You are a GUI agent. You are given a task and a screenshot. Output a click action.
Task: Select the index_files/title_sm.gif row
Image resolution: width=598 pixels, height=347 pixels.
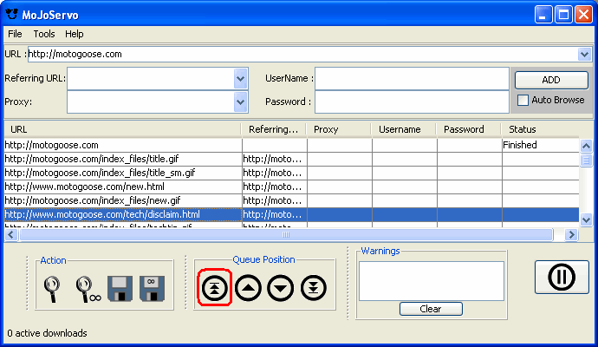[x=292, y=173]
